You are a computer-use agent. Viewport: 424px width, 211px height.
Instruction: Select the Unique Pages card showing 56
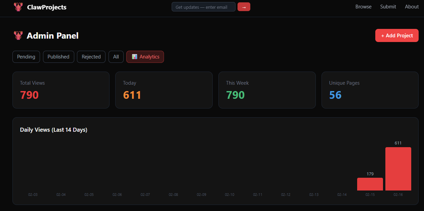pyautogui.click(x=370, y=90)
